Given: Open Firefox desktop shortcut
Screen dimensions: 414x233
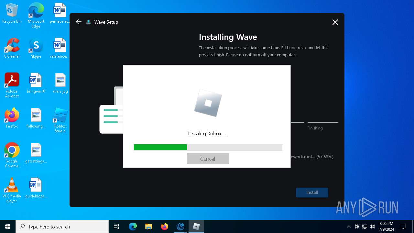Looking at the screenshot, I should pyautogui.click(x=12, y=118).
